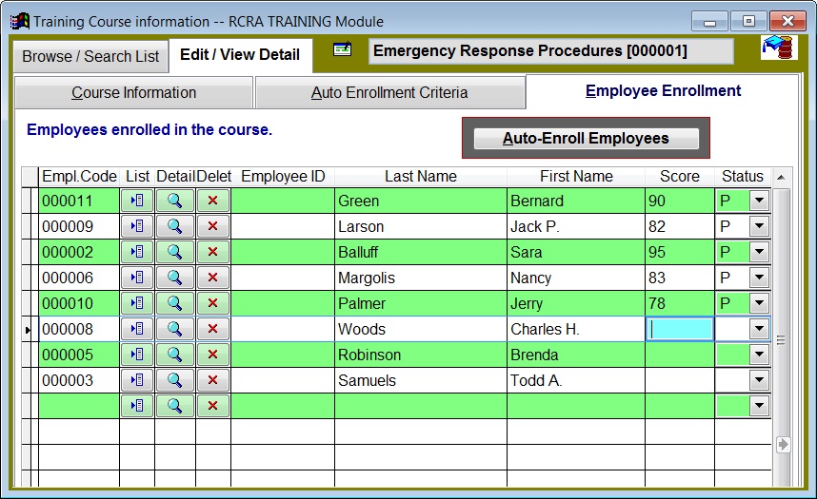Open list lookup for employee Balluff
Viewport: 817px width, 499px height.
pyautogui.click(x=137, y=252)
